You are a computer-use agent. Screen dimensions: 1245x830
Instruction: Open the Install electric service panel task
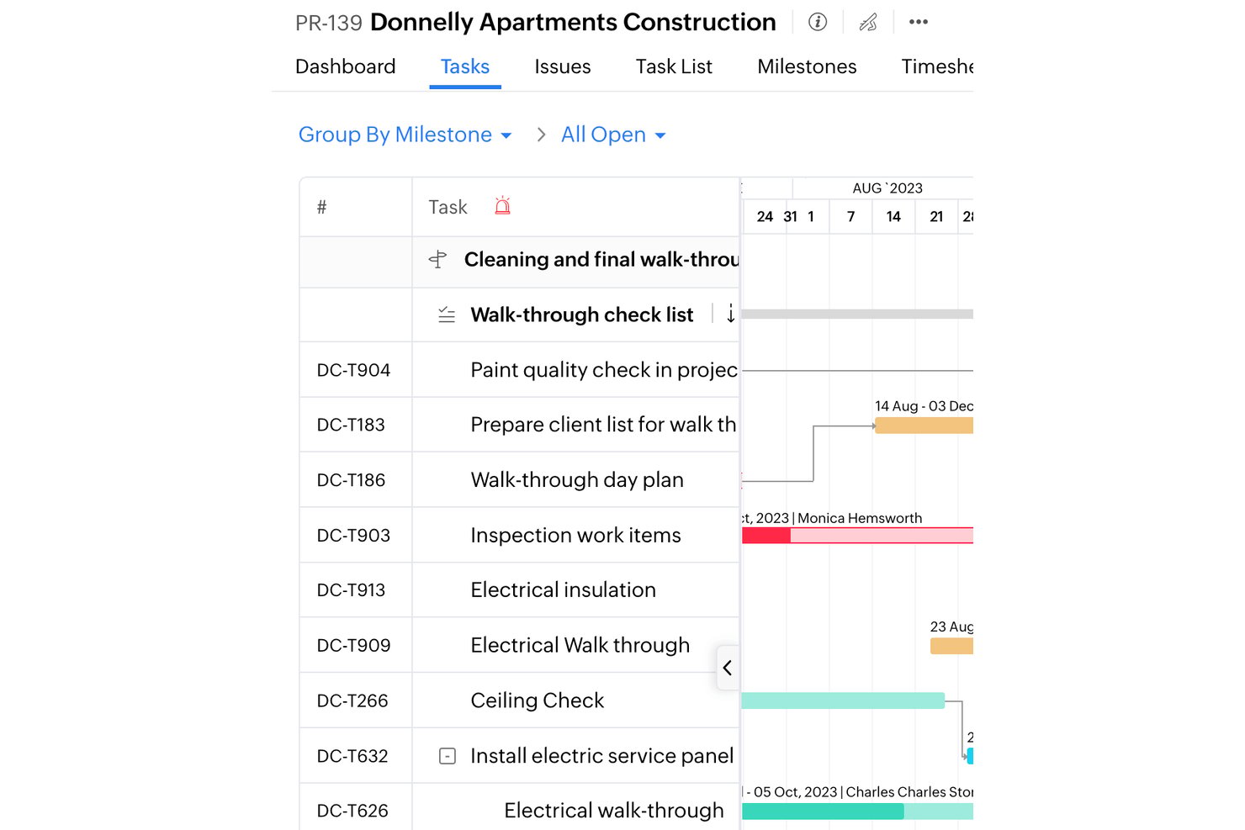(x=601, y=756)
